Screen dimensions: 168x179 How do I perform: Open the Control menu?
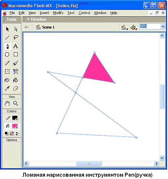pyautogui.click(x=84, y=13)
